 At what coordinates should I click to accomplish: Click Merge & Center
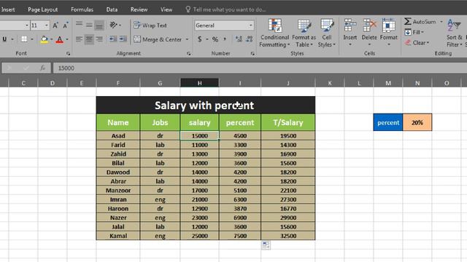tap(158, 39)
